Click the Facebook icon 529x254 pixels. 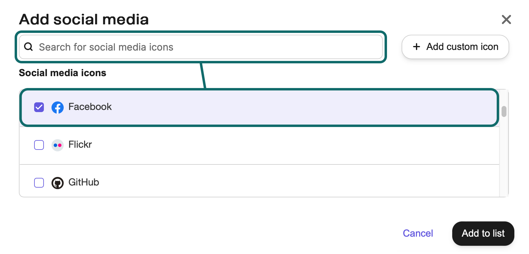pyautogui.click(x=58, y=107)
